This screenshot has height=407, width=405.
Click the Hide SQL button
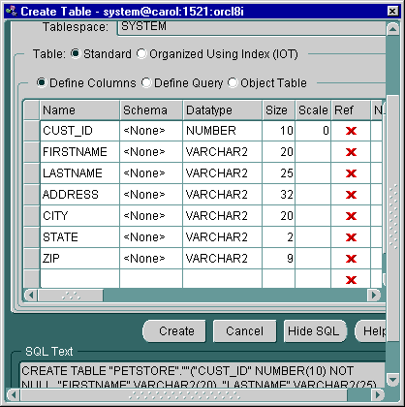point(315,331)
